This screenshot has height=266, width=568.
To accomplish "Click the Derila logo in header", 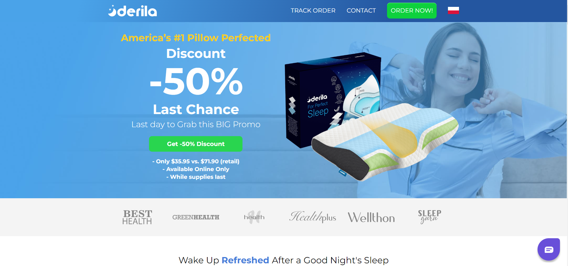I will 132,11.
